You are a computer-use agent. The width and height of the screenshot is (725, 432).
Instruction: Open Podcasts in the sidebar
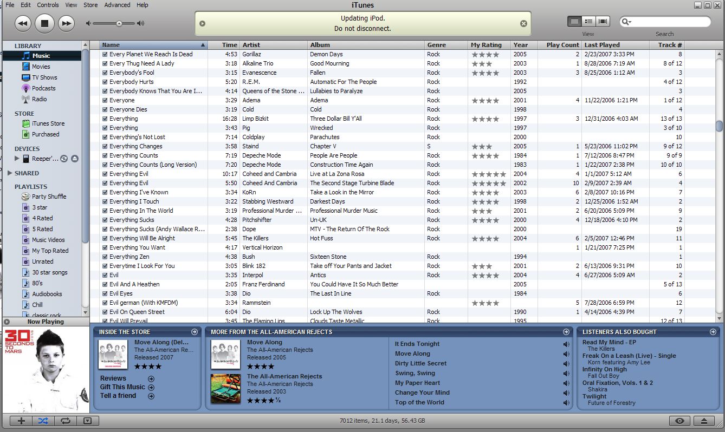tap(42, 88)
